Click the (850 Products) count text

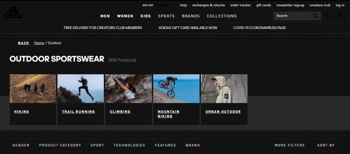(122, 60)
